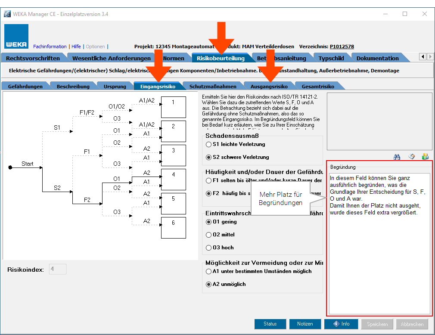435x335 pixels.
Task: Click the app icon in title bar
Action: (x=7, y=14)
